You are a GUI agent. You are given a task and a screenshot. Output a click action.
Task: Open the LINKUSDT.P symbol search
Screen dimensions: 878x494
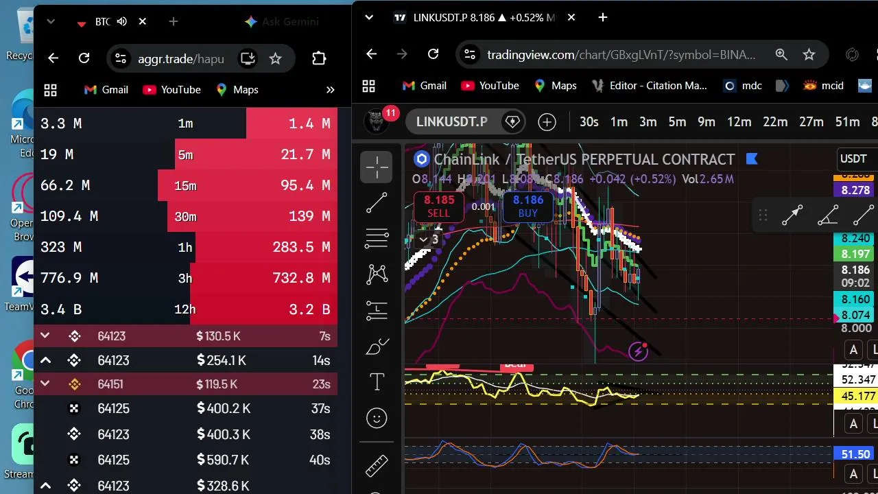(x=452, y=122)
